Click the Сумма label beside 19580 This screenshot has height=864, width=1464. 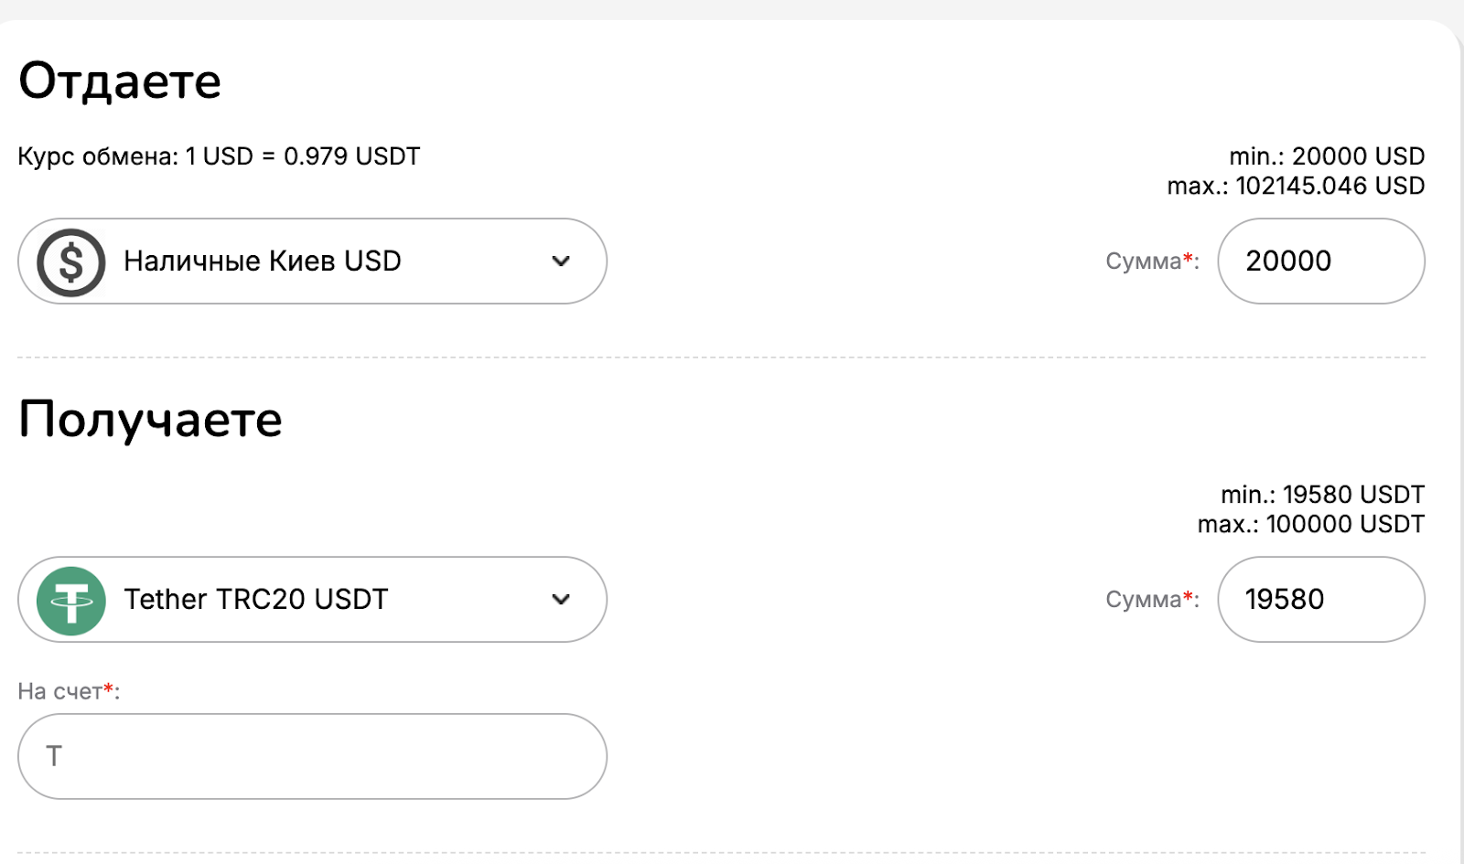1144,600
